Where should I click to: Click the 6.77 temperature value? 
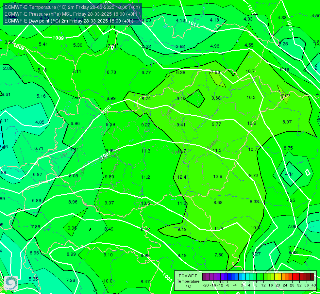[146, 73]
